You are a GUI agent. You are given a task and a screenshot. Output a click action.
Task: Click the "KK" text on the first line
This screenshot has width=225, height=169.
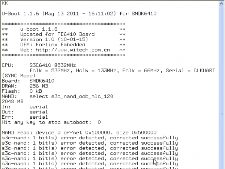coord(5,3)
